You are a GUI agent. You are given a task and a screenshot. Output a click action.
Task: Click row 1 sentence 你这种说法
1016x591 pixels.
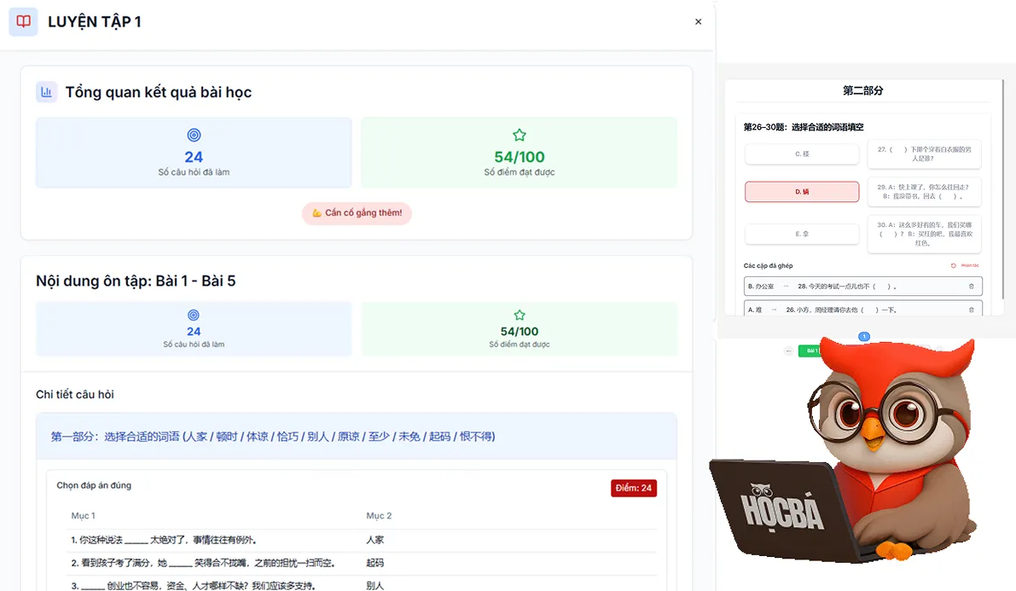point(163,540)
